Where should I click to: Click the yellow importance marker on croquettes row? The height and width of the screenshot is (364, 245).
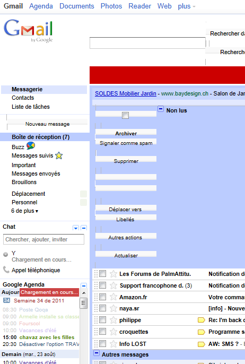[201, 332]
